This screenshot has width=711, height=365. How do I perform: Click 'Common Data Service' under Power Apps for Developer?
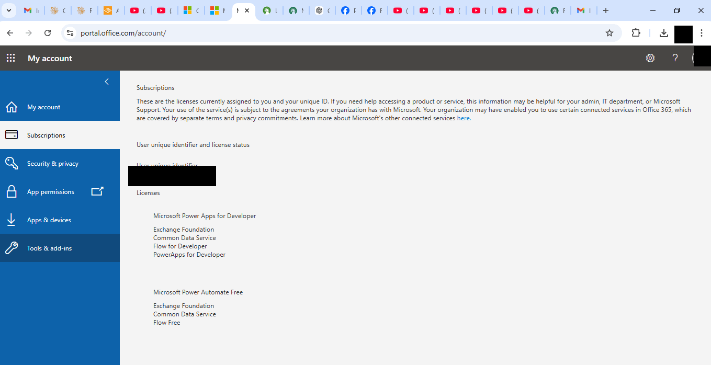click(185, 238)
